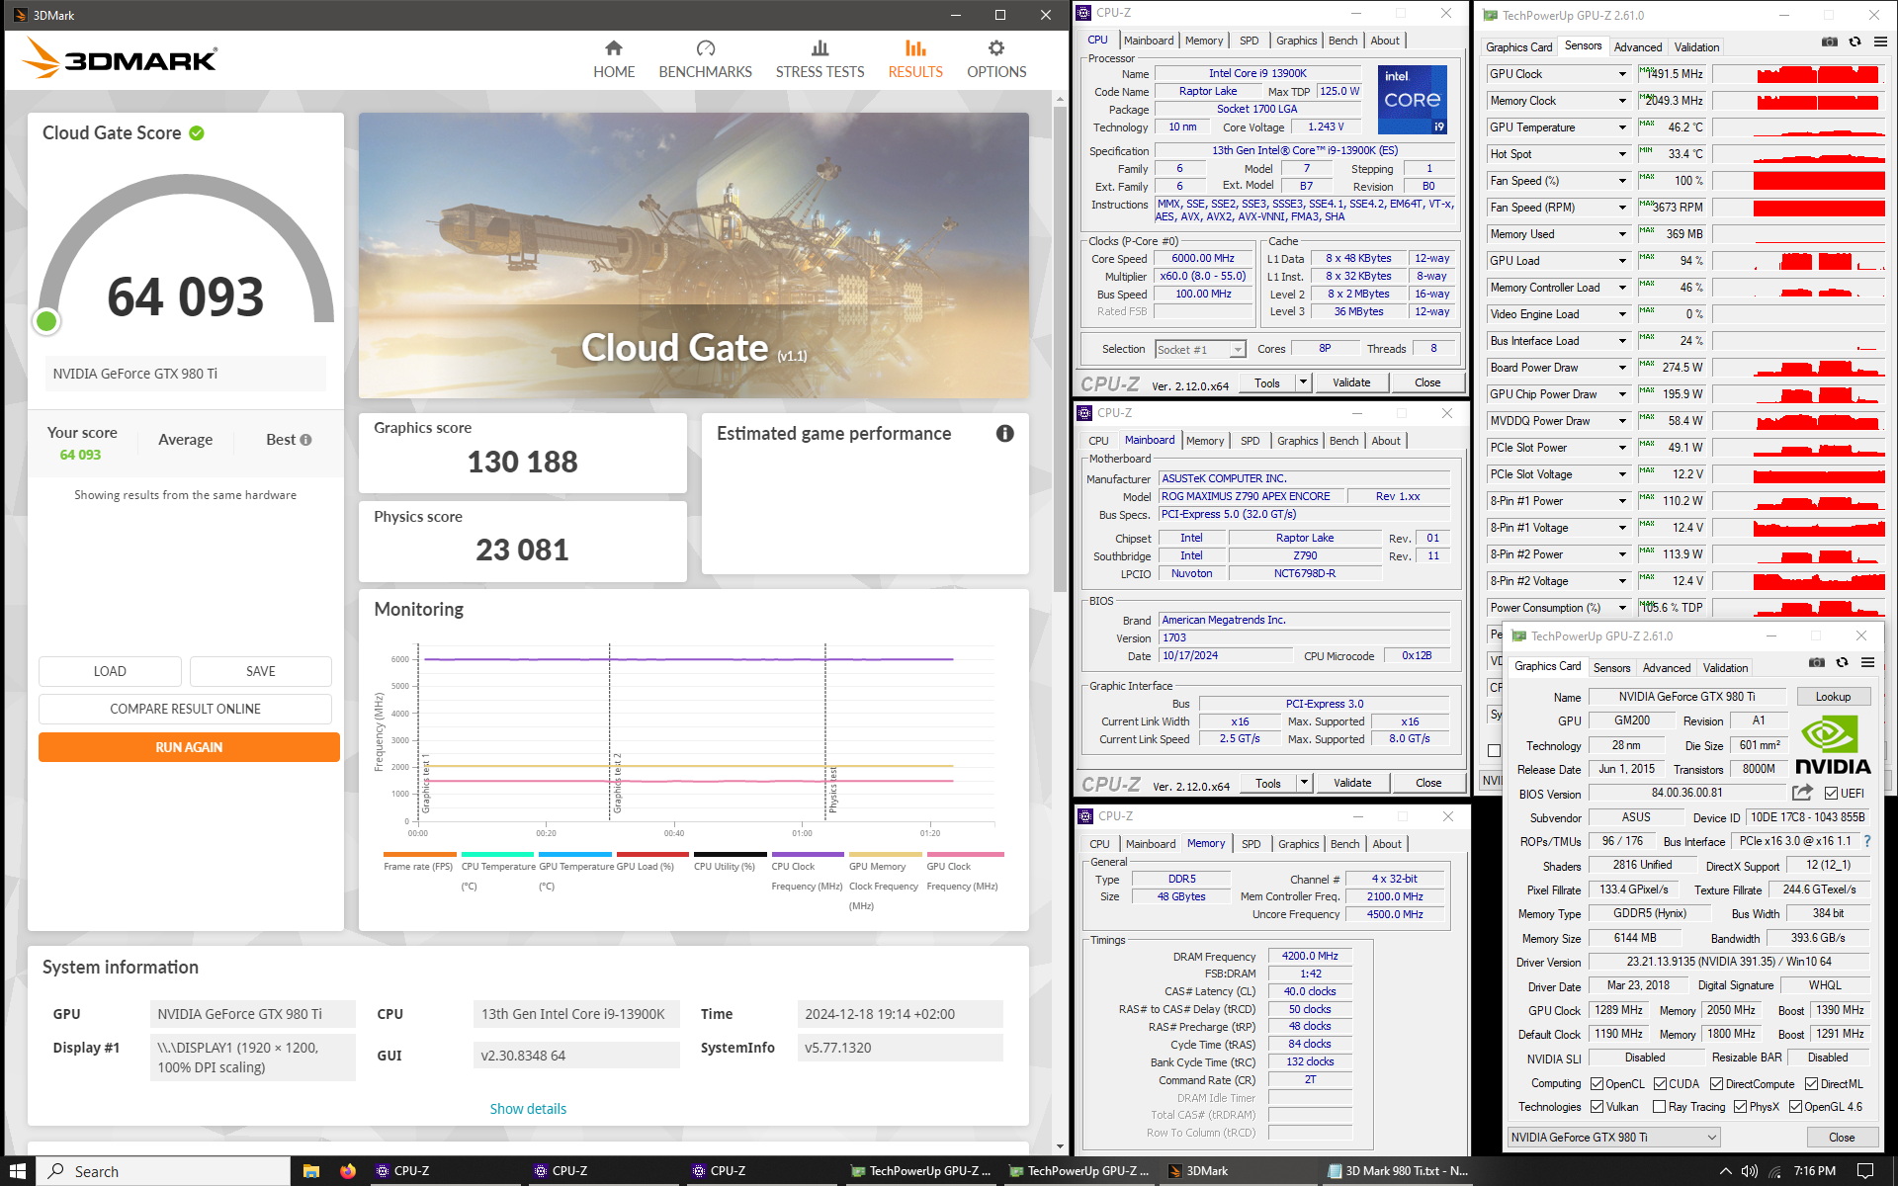Open the NVIDIA GeForce GTX 980 Ti GPU selector

[x=1613, y=1138]
